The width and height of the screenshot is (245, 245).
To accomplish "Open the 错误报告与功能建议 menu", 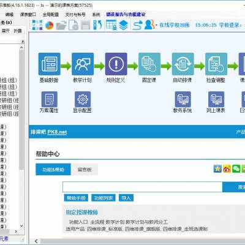I will point(126,15).
